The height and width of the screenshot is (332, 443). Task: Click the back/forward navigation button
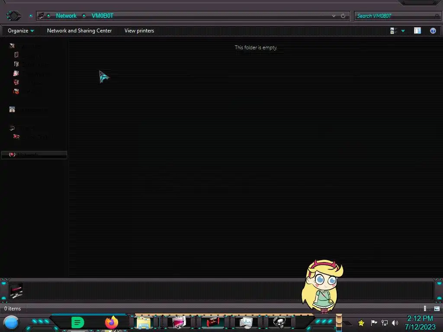13,16
